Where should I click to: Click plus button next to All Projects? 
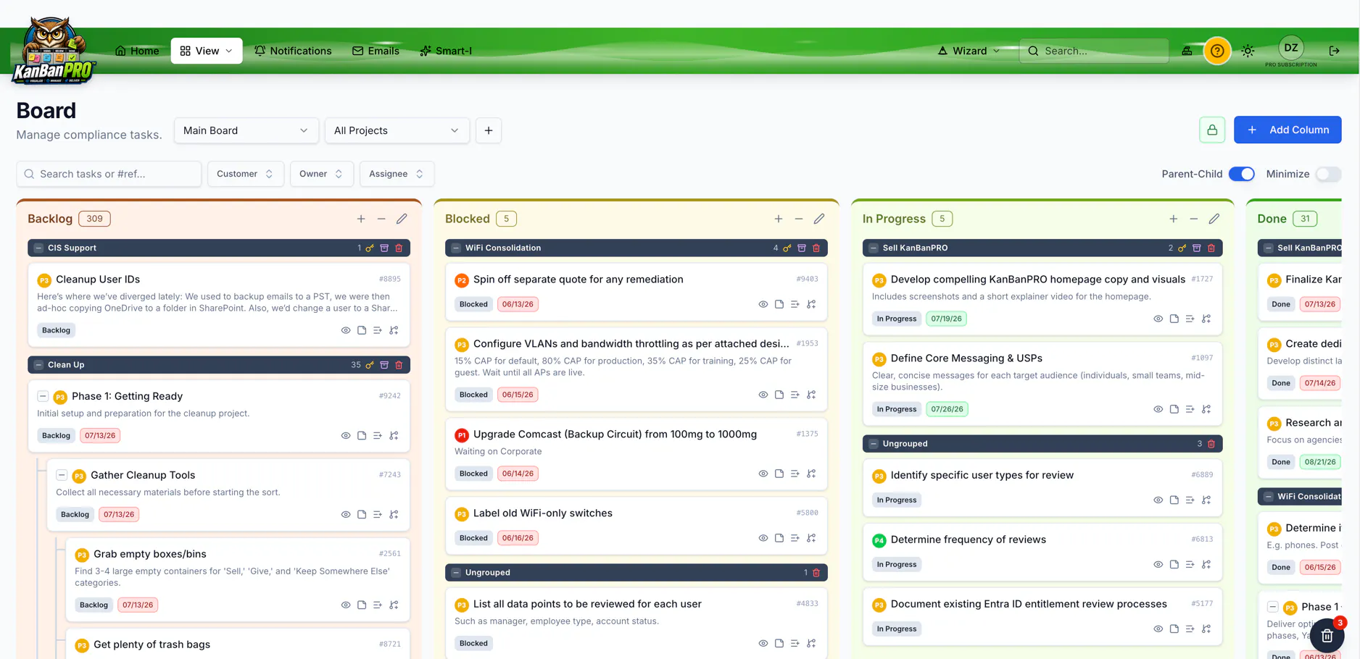click(489, 130)
